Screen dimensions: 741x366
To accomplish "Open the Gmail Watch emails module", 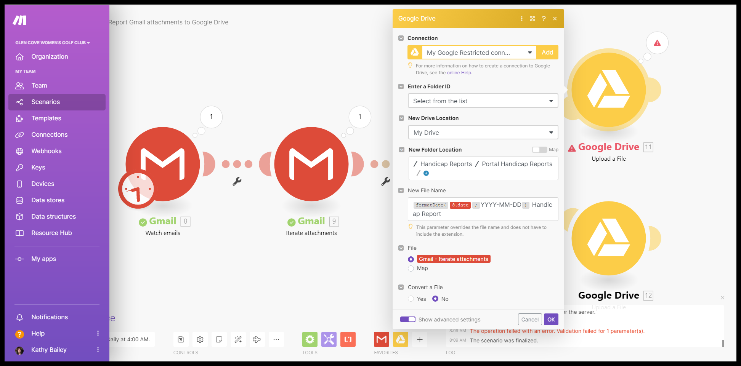I will click(x=163, y=164).
